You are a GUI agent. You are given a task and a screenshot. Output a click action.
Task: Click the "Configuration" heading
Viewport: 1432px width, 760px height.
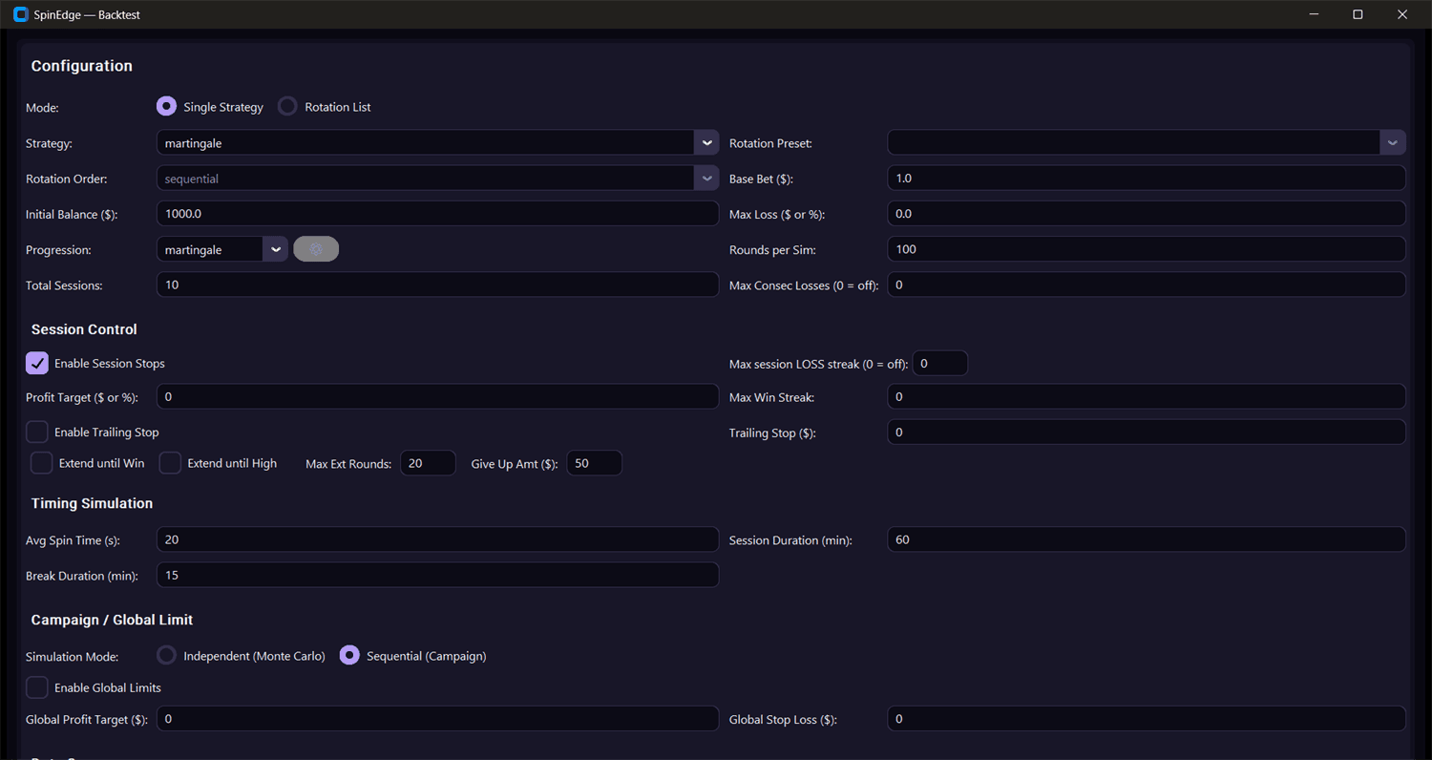pos(82,66)
